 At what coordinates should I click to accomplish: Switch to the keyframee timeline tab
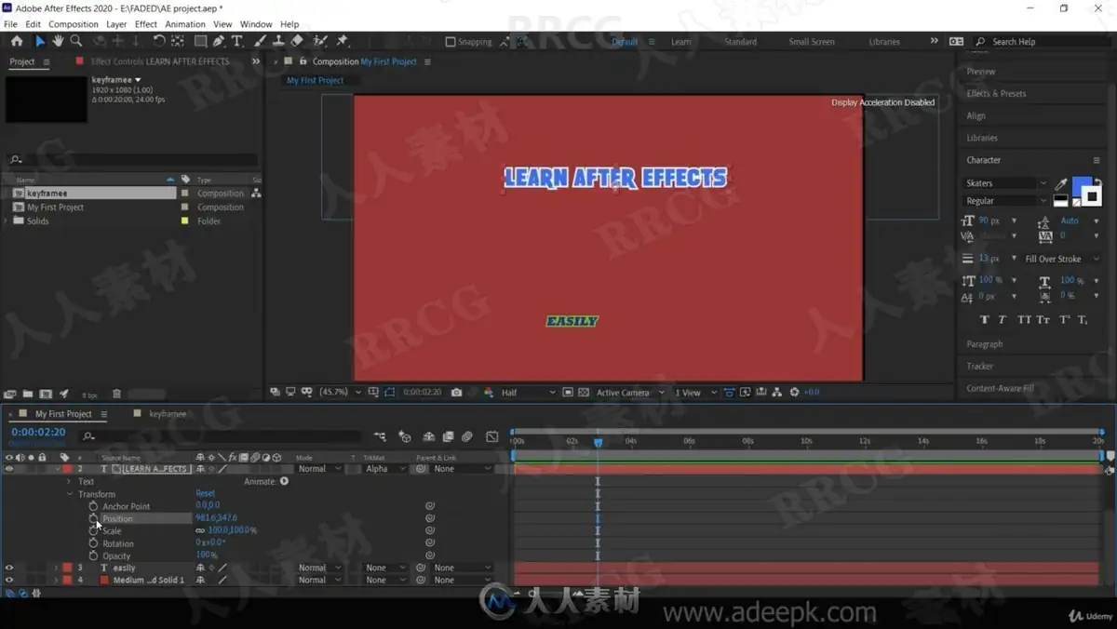[x=168, y=413]
